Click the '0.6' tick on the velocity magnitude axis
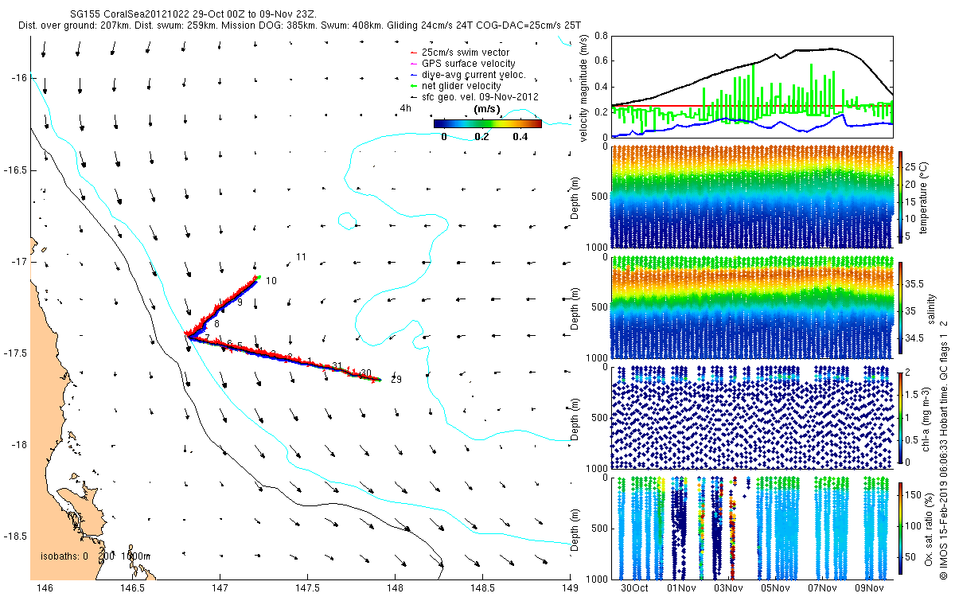This screenshot has height=597, width=955. pyautogui.click(x=601, y=61)
